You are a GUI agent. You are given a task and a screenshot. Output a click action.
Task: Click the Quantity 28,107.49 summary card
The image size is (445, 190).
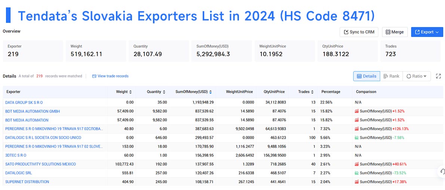tap(159, 51)
